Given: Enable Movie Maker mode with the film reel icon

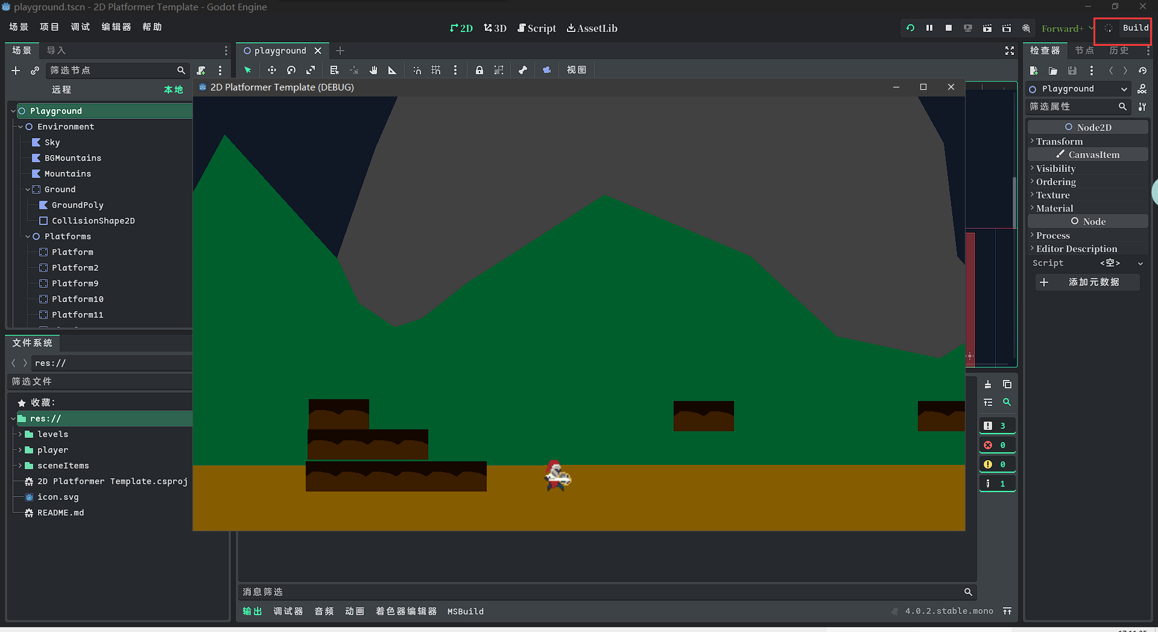Looking at the screenshot, I should [x=1026, y=28].
